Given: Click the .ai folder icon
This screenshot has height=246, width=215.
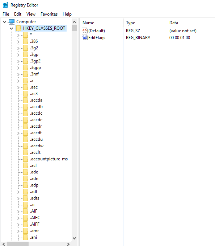Looking at the screenshot, I should [25, 205].
